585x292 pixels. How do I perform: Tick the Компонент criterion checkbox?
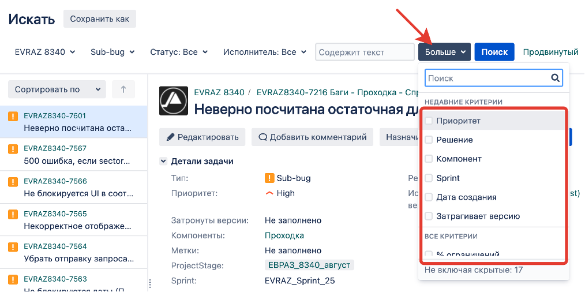(x=429, y=159)
